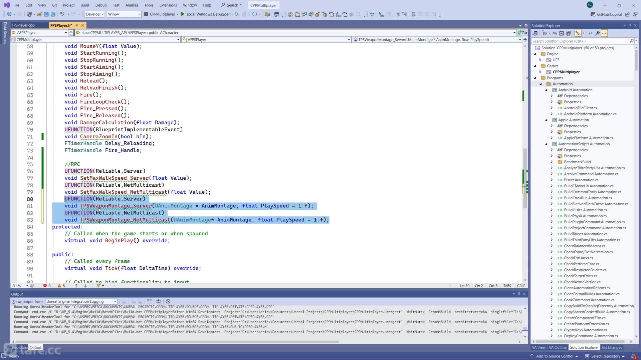The image size is (641, 360).
Task: Click the Save FPSPlayer.h icon
Action: [46, 14]
